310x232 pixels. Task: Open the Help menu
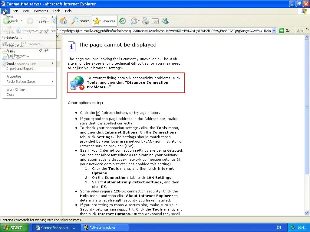[68, 11]
